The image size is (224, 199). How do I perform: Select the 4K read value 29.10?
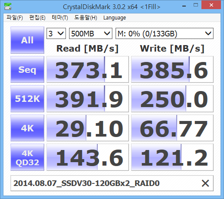88,128
